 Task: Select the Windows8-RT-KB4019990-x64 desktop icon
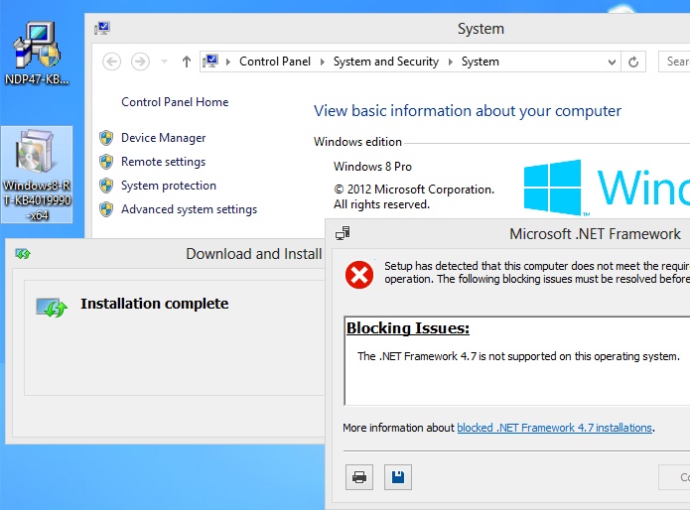click(37, 175)
